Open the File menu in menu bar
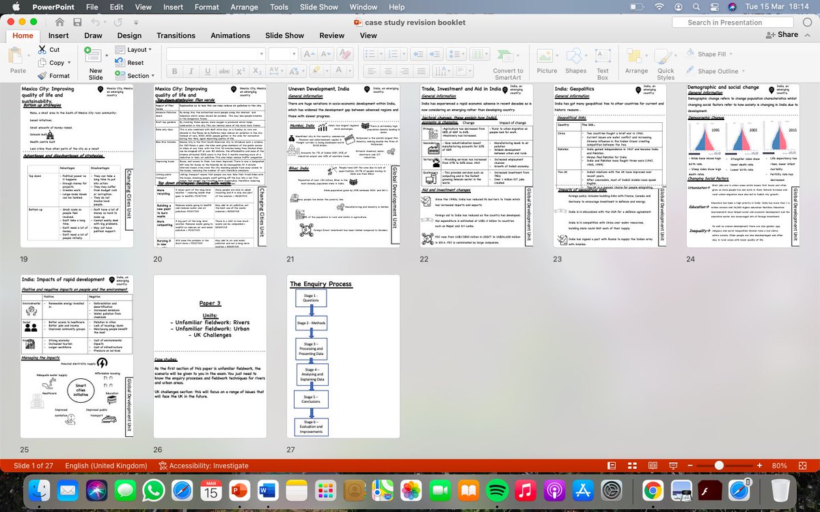820x512 pixels. [x=92, y=7]
